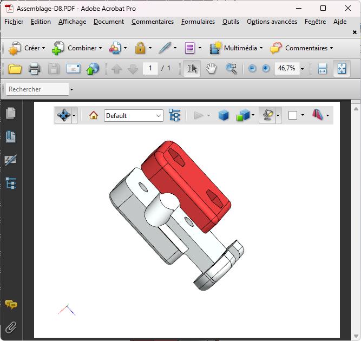361x341 pixels.
Task: Click the 3D home view icon
Action: click(94, 115)
